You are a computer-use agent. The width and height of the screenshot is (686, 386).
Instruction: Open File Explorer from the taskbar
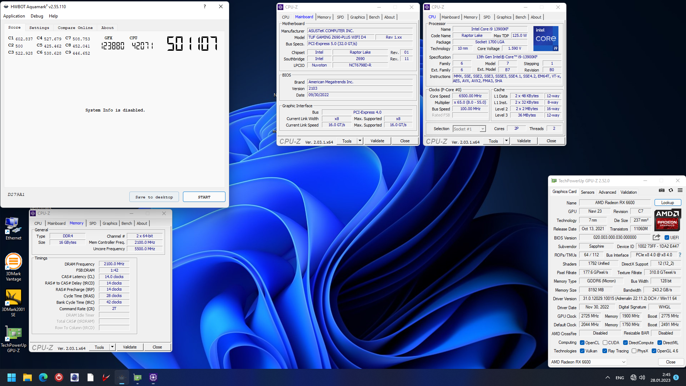click(28, 377)
